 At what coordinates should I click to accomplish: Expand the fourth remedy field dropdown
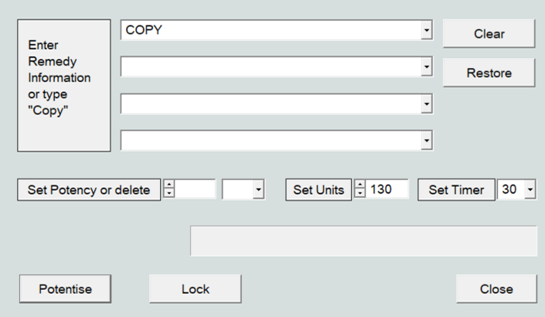point(426,141)
